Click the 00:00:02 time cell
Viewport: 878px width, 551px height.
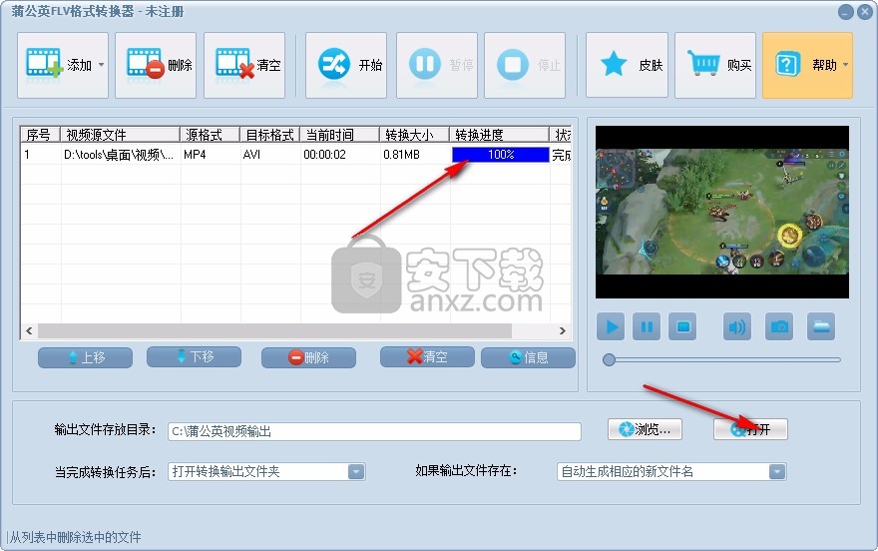coord(325,155)
